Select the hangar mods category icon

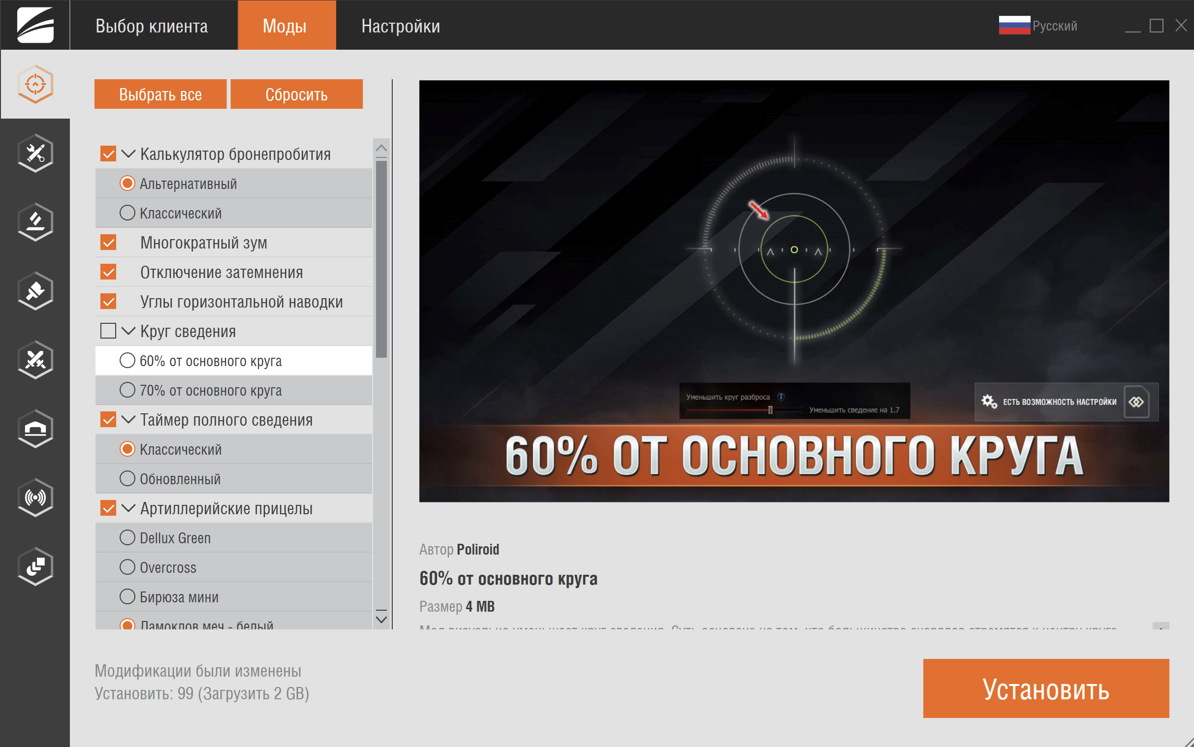(35, 429)
